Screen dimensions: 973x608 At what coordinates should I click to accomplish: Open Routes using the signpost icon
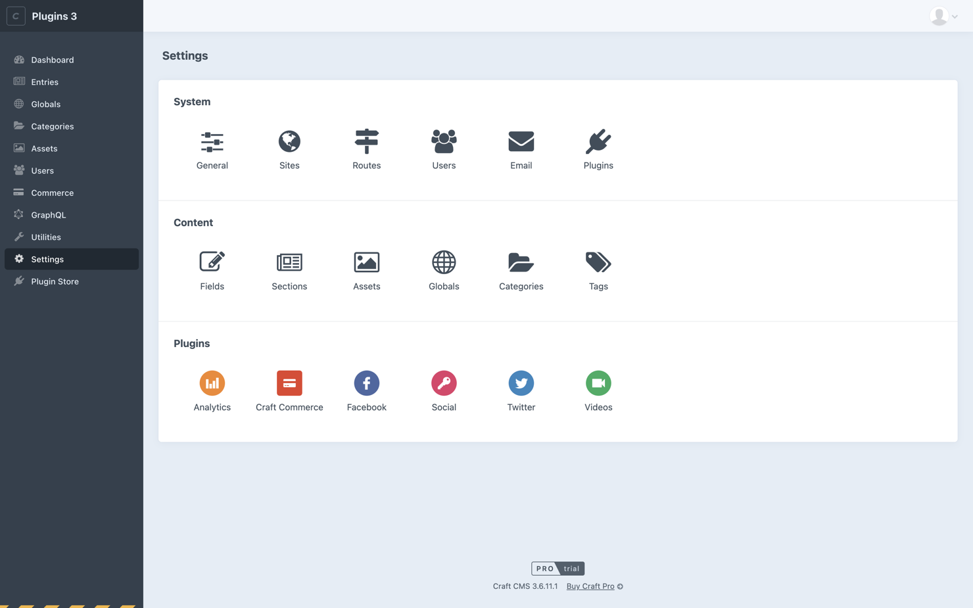pyautogui.click(x=366, y=142)
